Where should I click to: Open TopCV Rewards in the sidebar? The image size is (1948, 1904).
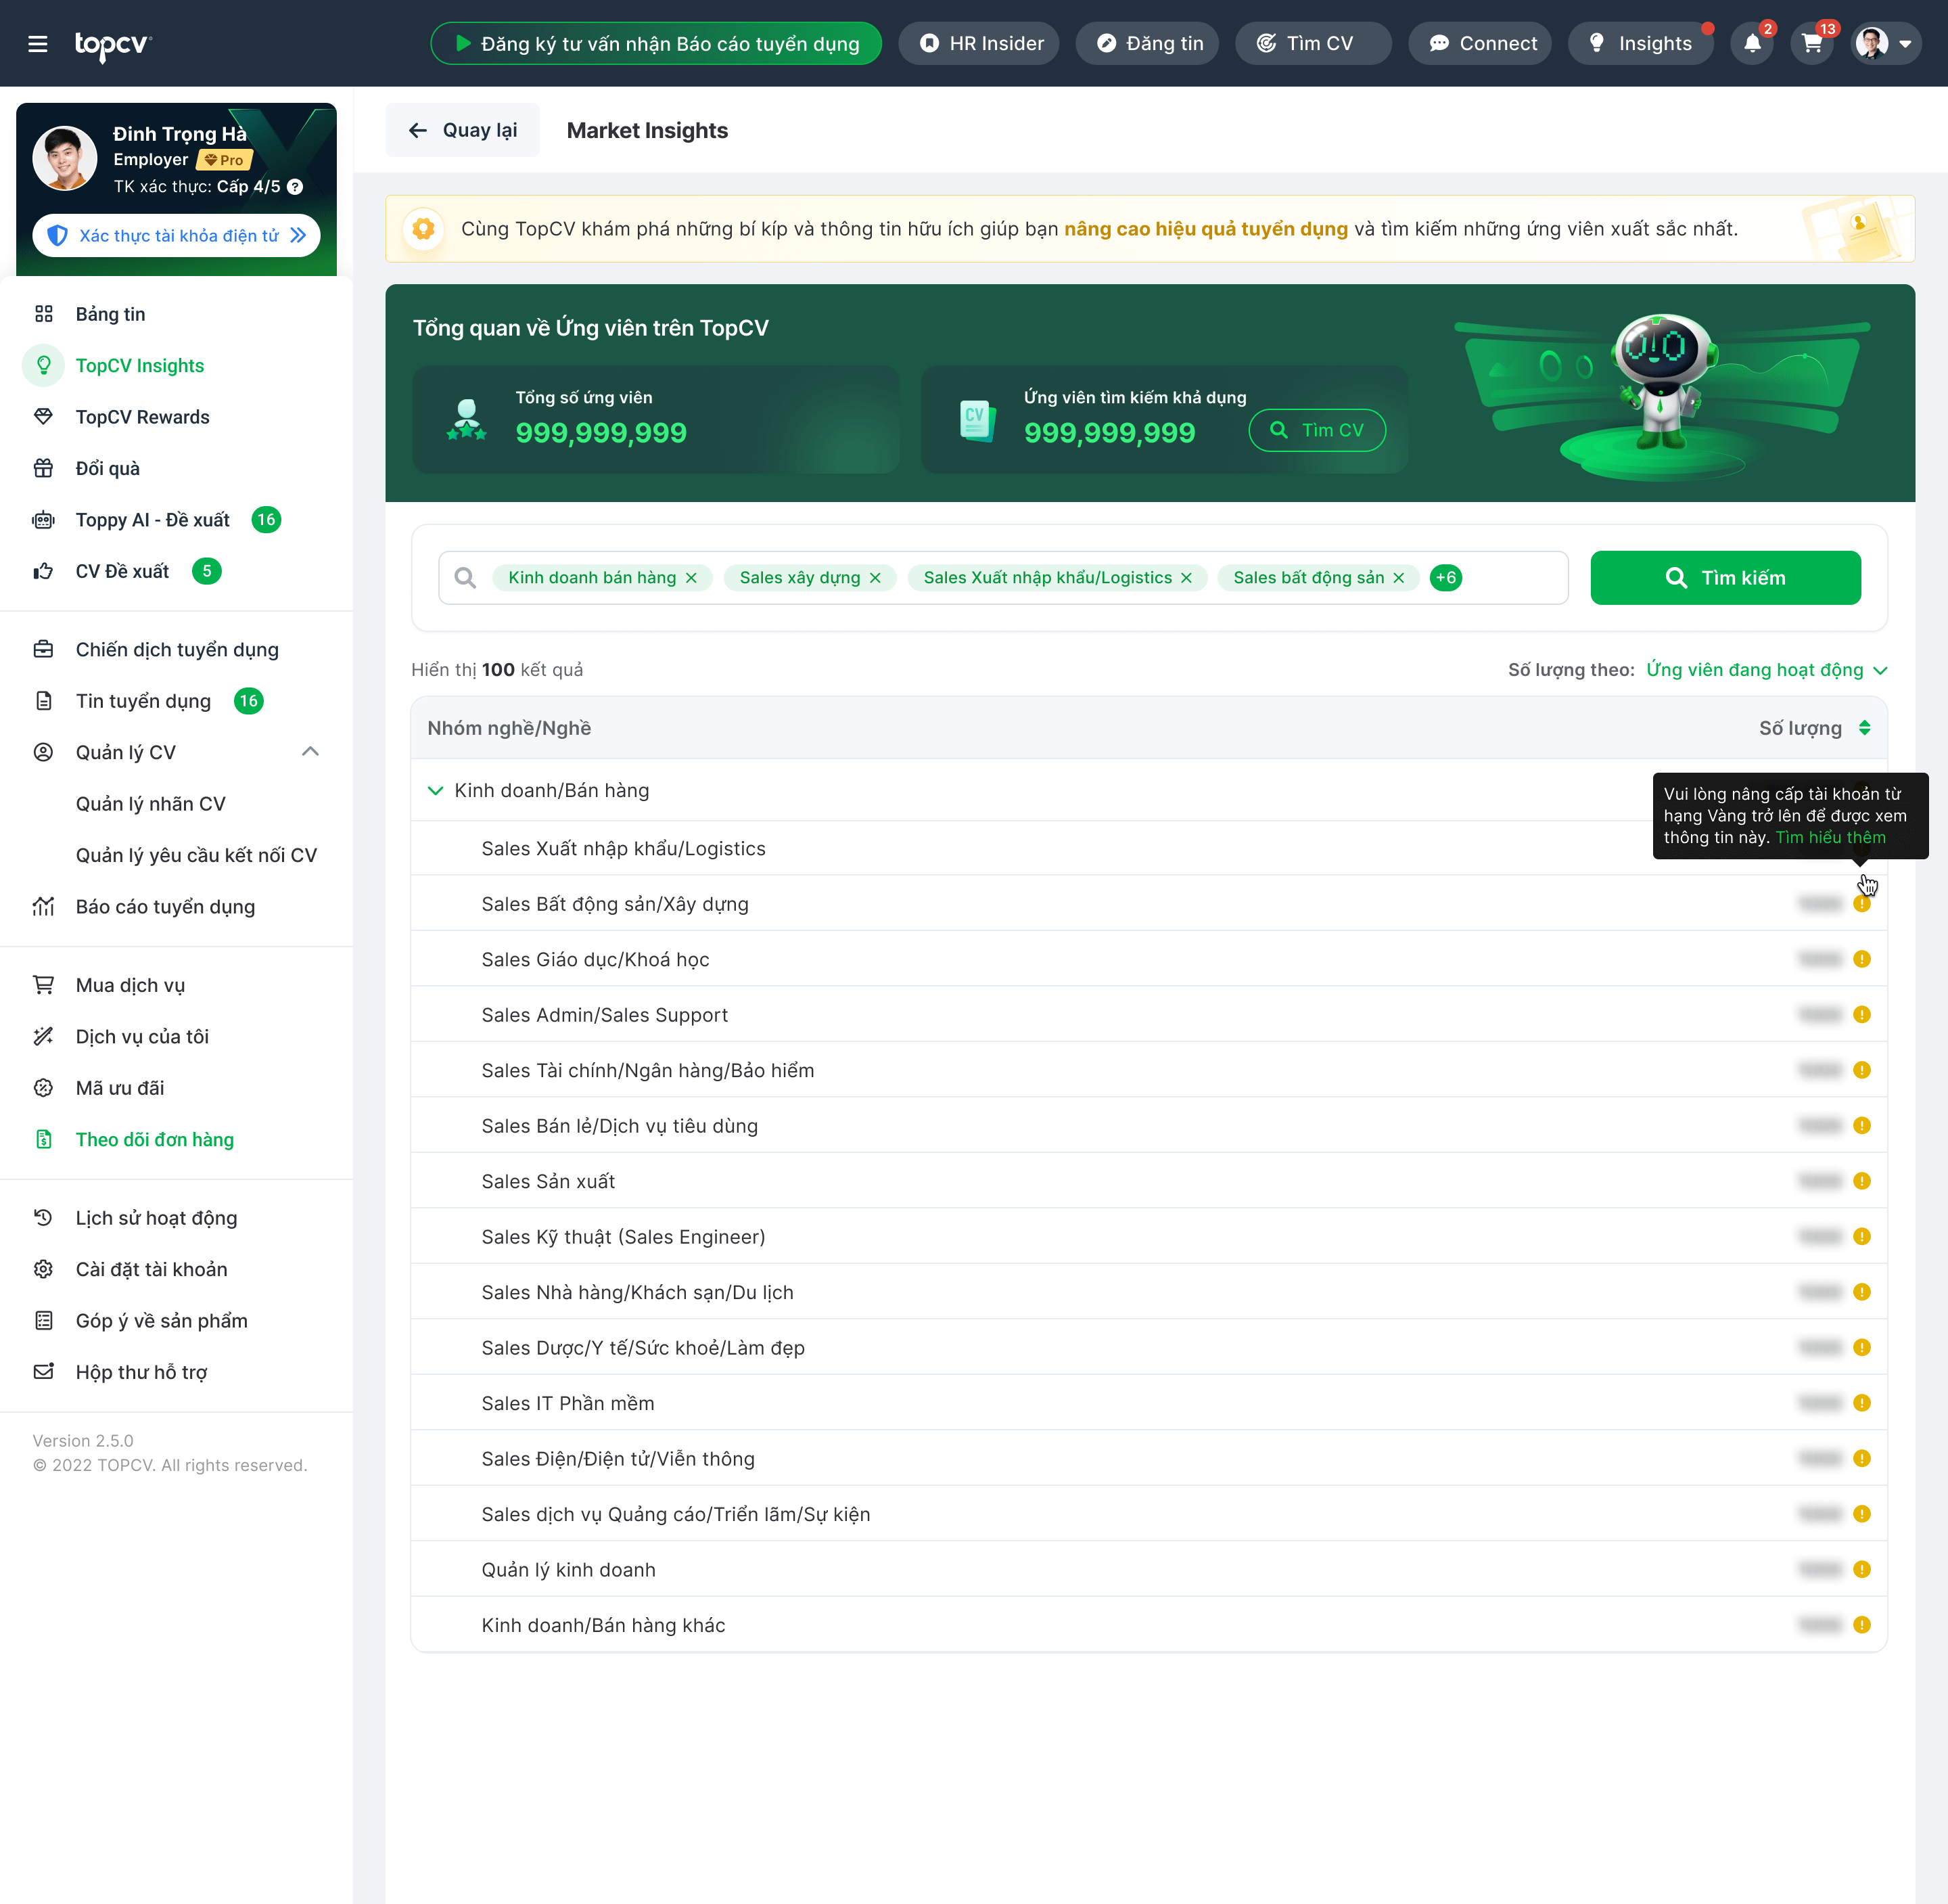[143, 417]
